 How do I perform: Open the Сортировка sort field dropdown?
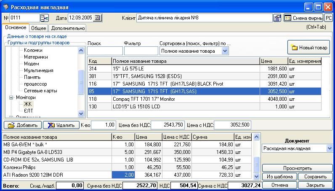pos(225,51)
